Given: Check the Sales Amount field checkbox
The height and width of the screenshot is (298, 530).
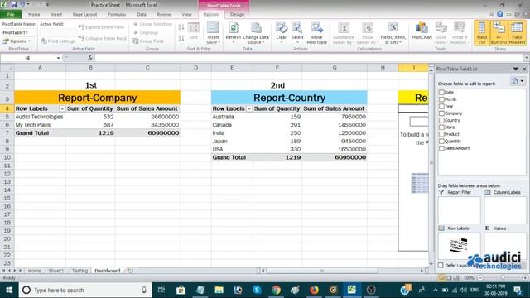Looking at the screenshot, I should click(x=441, y=148).
